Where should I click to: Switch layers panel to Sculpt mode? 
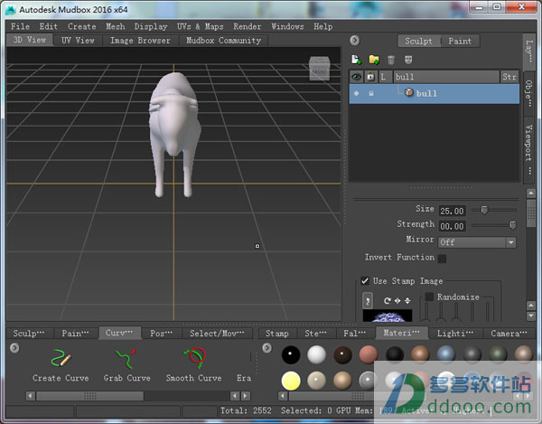pos(418,42)
